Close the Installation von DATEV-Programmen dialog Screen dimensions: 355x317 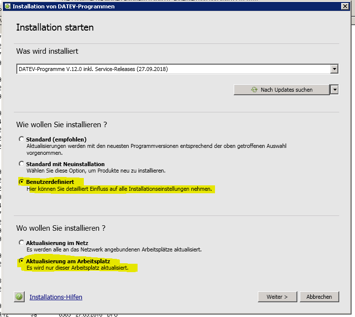[345, 6]
